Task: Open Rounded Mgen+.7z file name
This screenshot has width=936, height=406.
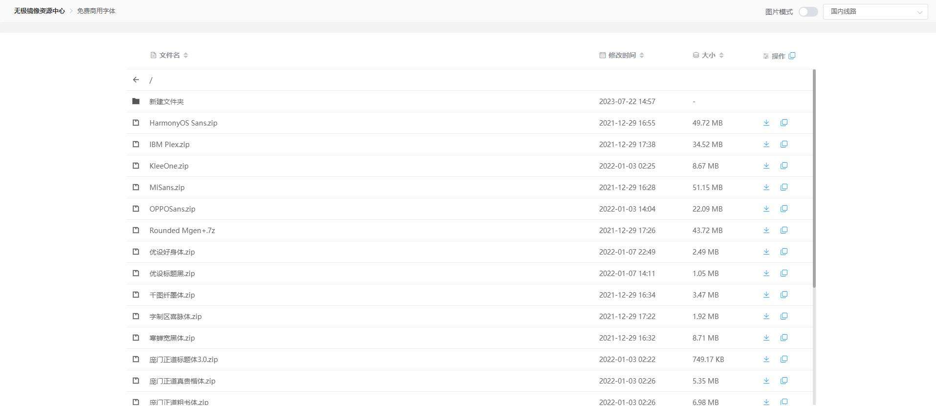Action: [182, 231]
